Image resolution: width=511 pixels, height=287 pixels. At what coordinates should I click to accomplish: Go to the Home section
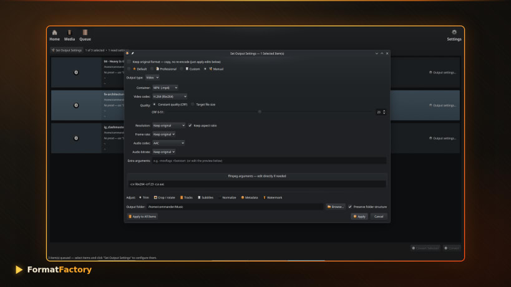pyautogui.click(x=54, y=35)
